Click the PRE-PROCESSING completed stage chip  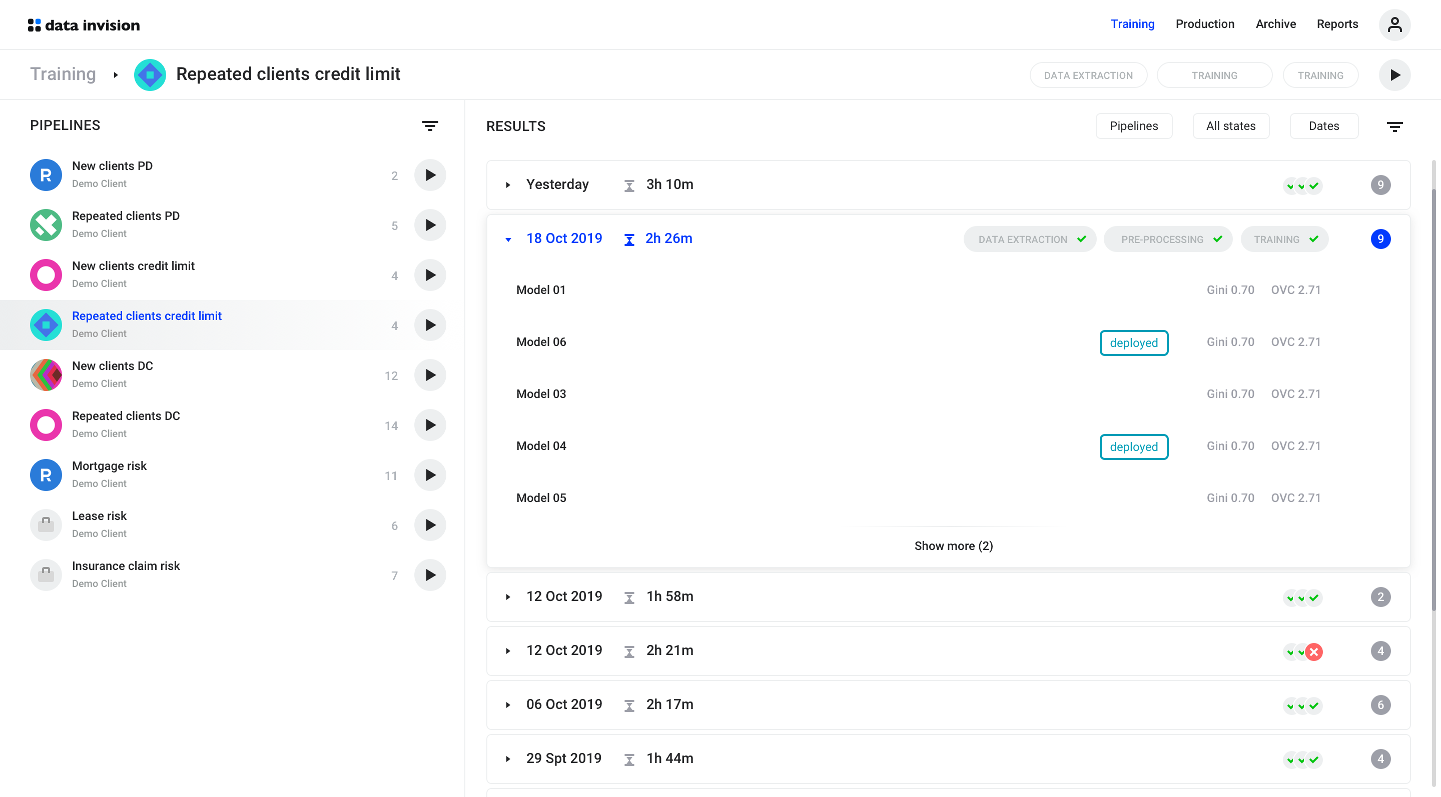[x=1167, y=240]
